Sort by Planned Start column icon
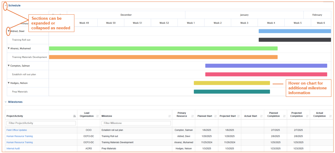Image resolution: width=335 pixels, height=153 pixels. 215,116
